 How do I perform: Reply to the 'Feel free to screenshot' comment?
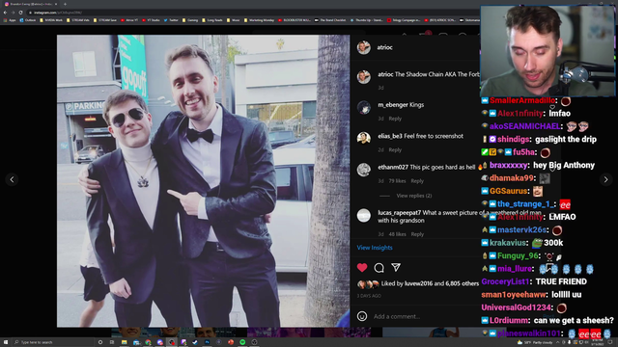click(x=395, y=150)
